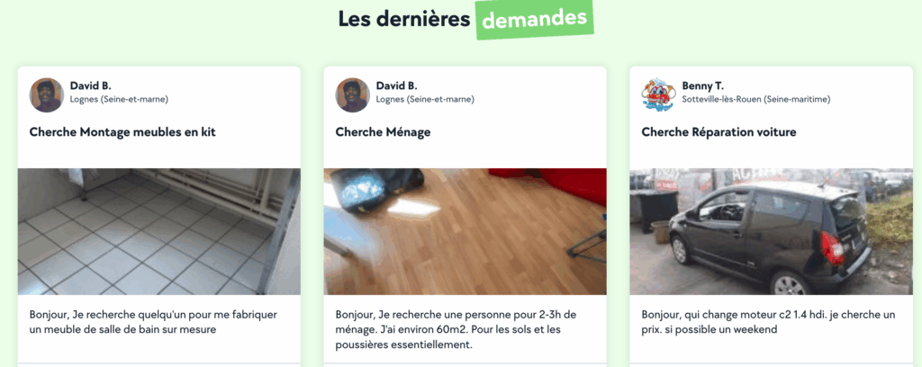Image resolution: width=922 pixels, height=367 pixels.
Task: Click Lognes location on first card
Action: [x=119, y=100]
